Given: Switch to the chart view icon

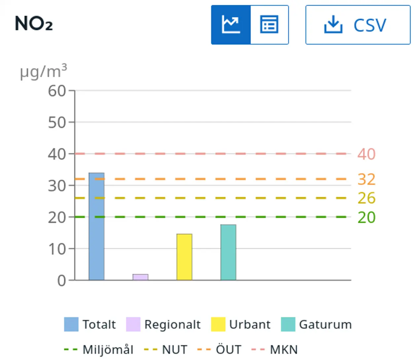Looking at the screenshot, I should coord(231,25).
